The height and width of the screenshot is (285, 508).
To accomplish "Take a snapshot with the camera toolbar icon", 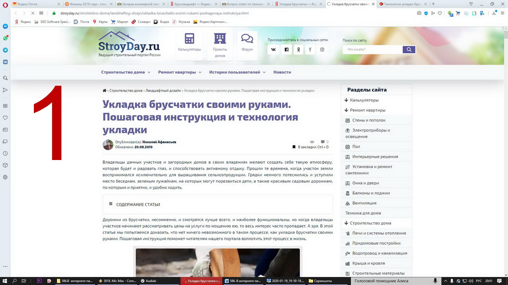I will pyautogui.click(x=420, y=13).
